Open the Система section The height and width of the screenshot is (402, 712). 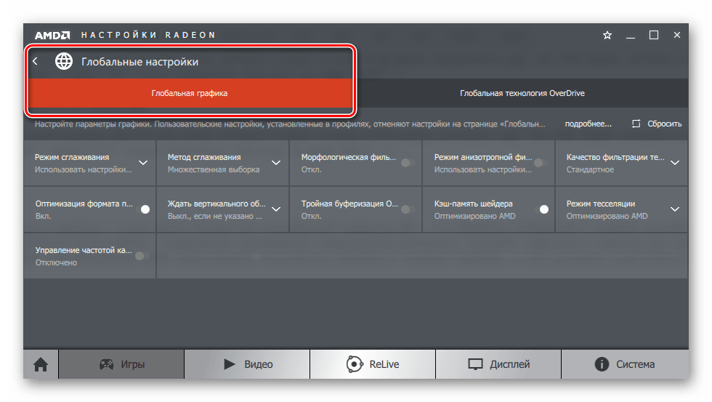click(625, 364)
